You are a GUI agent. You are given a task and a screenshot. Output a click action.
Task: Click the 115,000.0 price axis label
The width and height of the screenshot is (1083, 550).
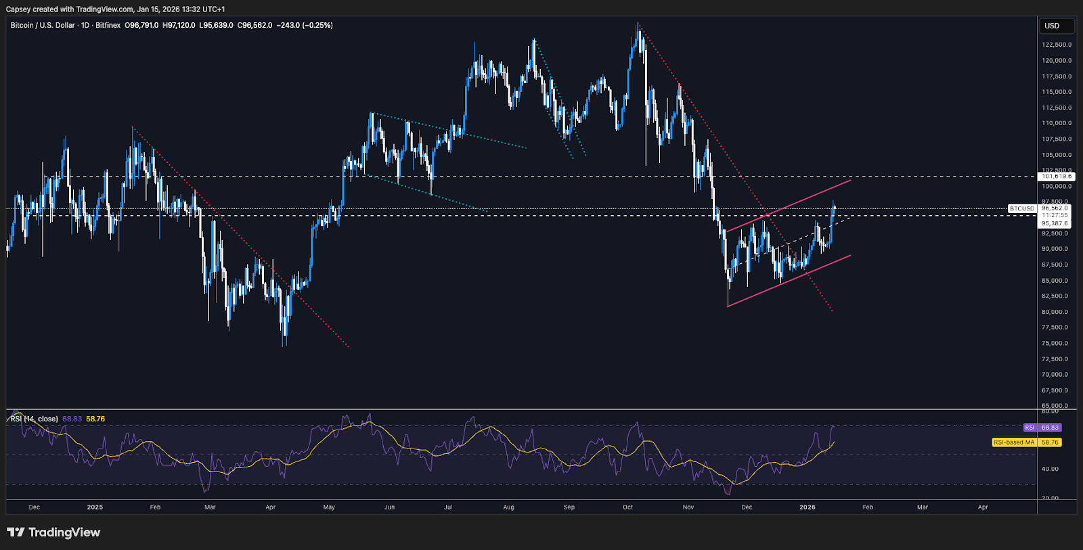(1057, 92)
